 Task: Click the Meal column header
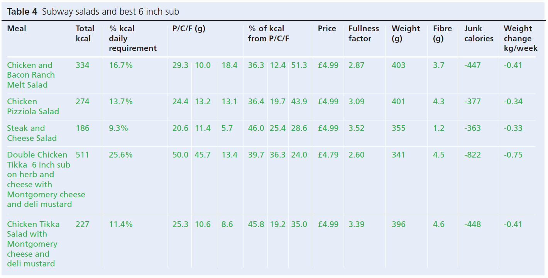pyautogui.click(x=17, y=29)
